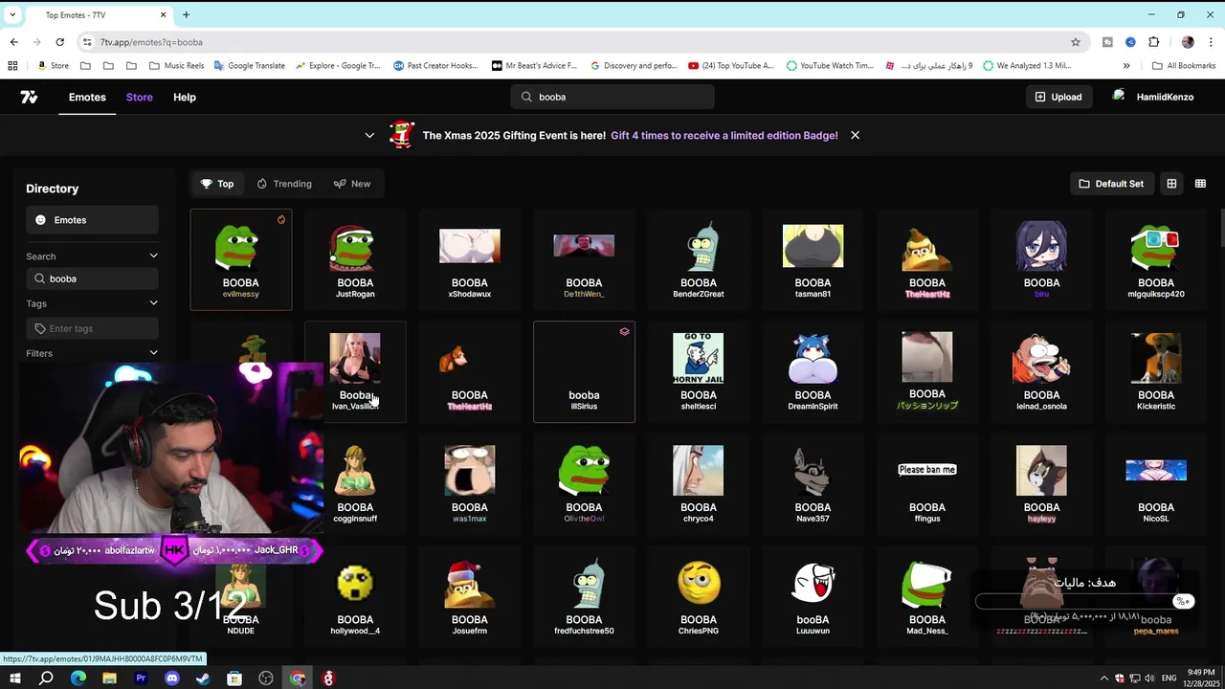
Task: Open the Google Translate bookmark
Action: (250, 66)
